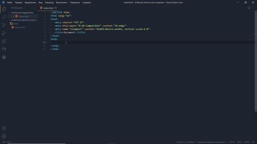Screen dimensions: 257x144
Task: Open the Source Control view
Action: [x=4, y=25]
